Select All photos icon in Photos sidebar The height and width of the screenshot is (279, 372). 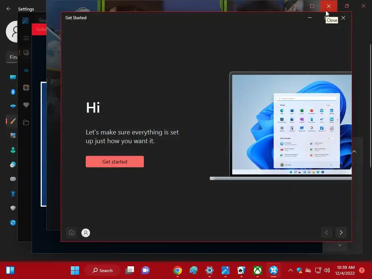(26, 53)
